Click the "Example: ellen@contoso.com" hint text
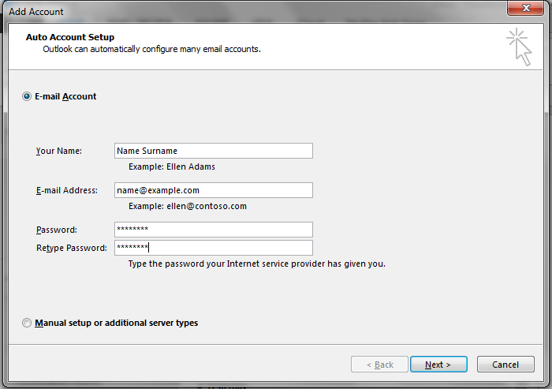This screenshot has width=552, height=389. [188, 206]
